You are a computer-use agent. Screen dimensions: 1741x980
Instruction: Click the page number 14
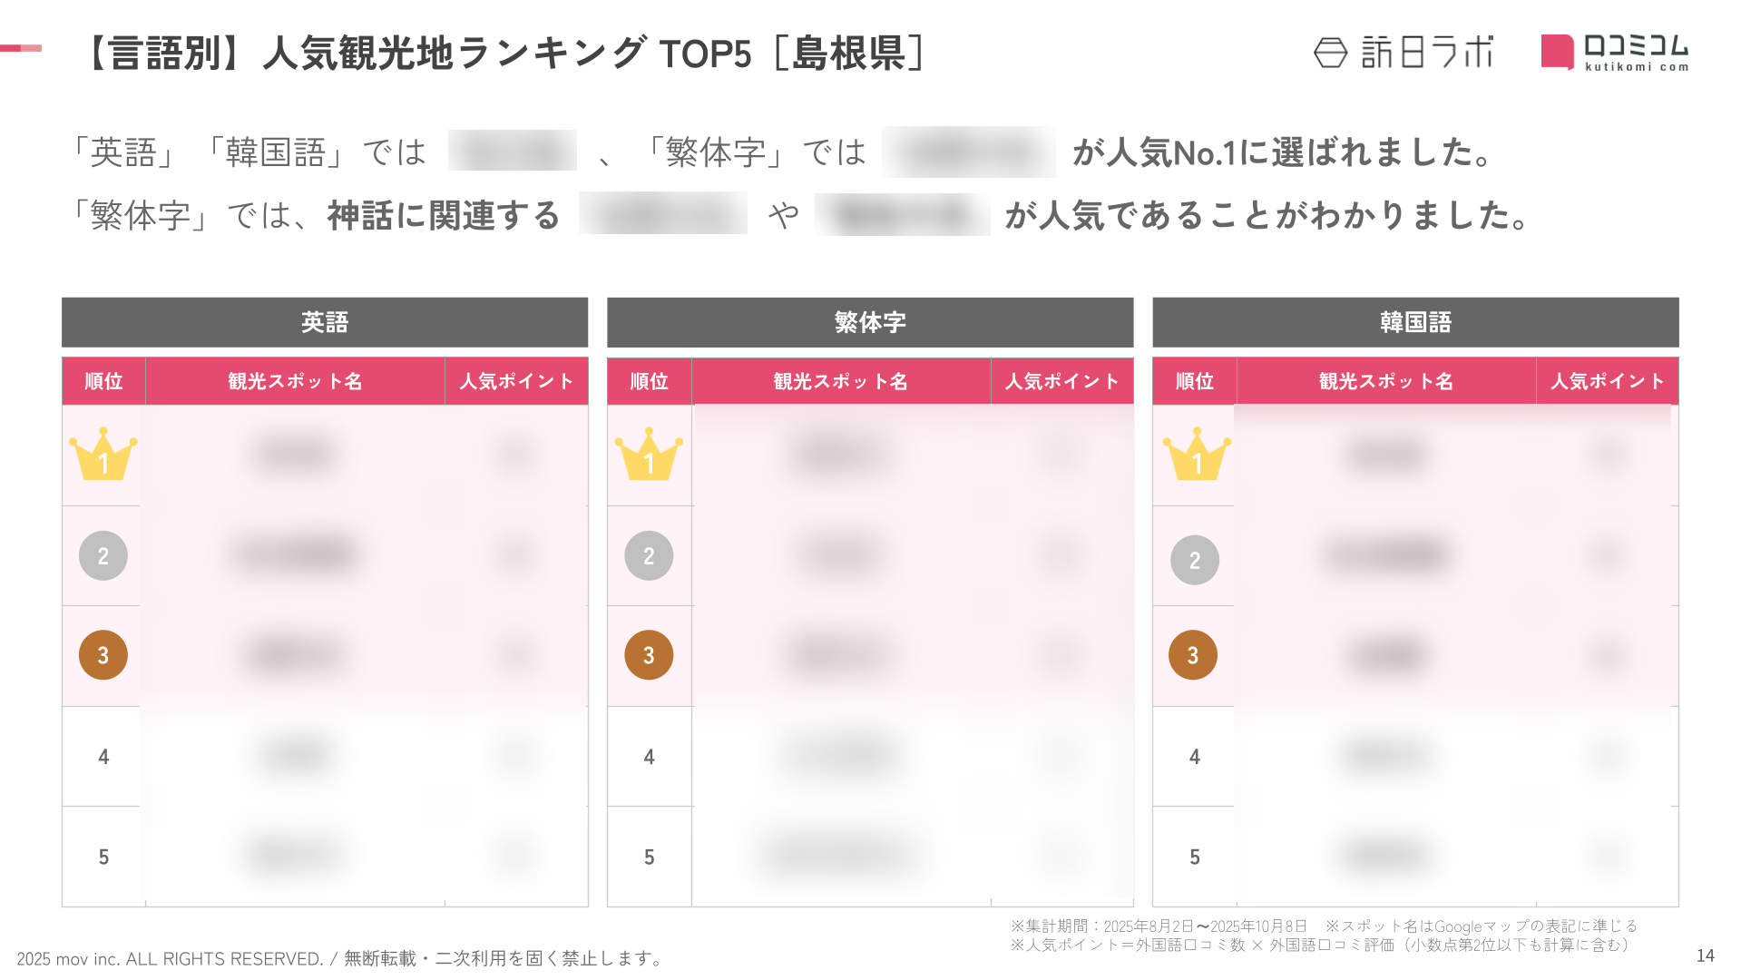pyautogui.click(x=1705, y=955)
